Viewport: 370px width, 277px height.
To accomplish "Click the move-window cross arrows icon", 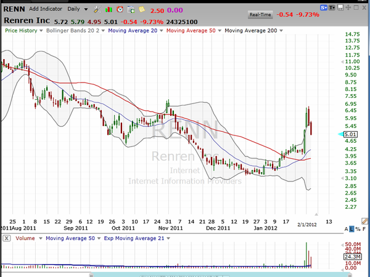I will (348, 8).
